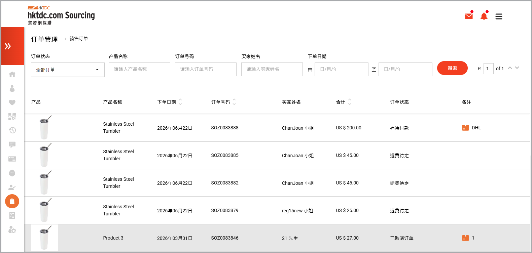Screen dimensions: 532x253
Task: Open the heart favorites icon in the sidebar
Action: pos(12,102)
